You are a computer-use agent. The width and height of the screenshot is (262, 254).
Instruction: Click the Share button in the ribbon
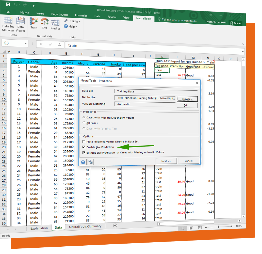235,23
